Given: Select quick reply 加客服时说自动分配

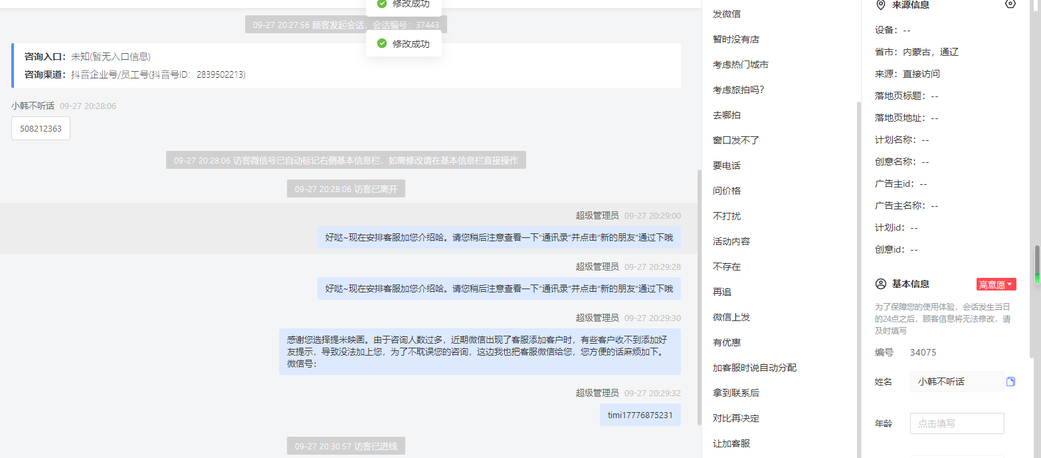Looking at the screenshot, I should coord(755,368).
